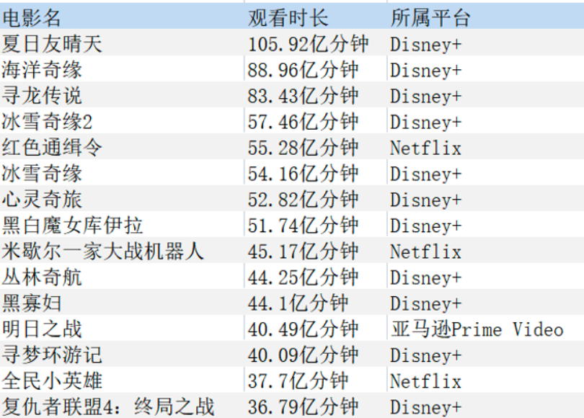The height and width of the screenshot is (418, 584).
Task: Select the 54.16亿分钟 cell
Action: coord(303,174)
